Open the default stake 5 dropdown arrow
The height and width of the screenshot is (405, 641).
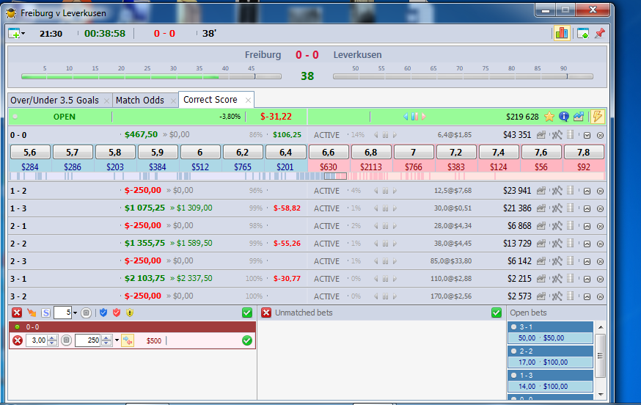pyautogui.click(x=75, y=313)
